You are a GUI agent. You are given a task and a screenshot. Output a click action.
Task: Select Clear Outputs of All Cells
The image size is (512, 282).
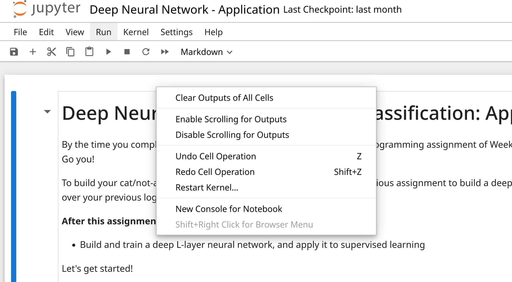tap(224, 98)
